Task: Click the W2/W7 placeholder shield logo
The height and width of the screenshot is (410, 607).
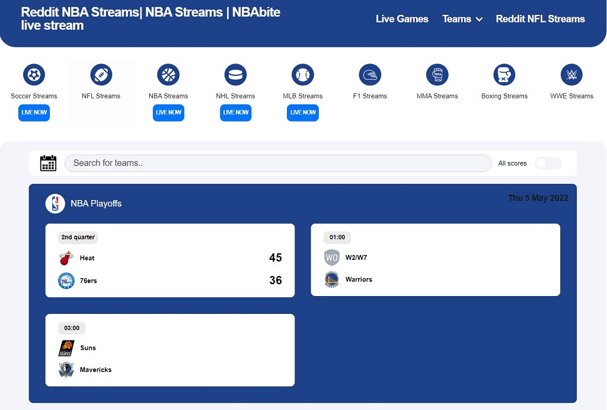Action: (x=332, y=258)
